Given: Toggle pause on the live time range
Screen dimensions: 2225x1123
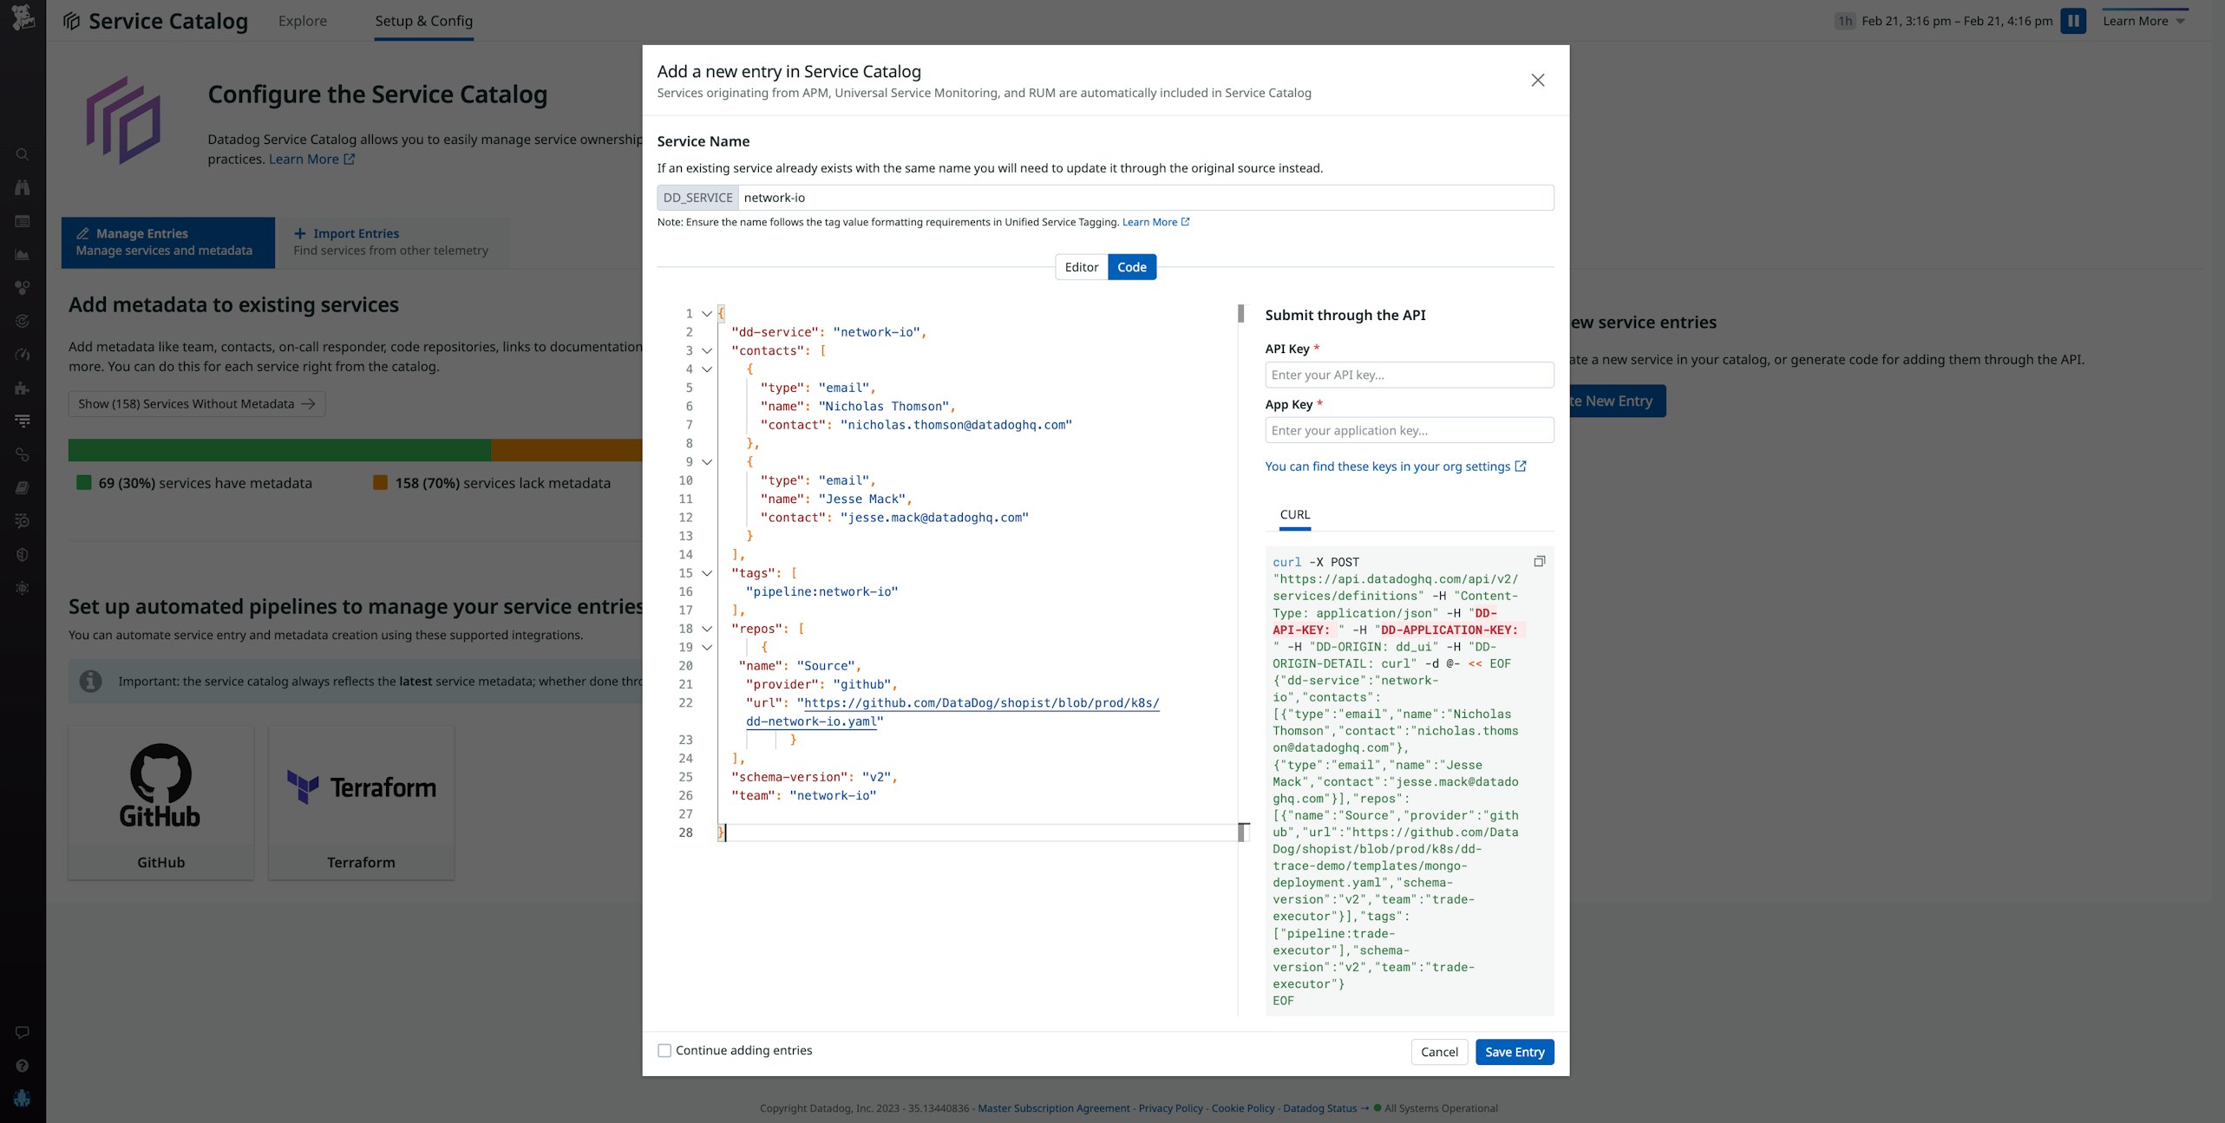Looking at the screenshot, I should pos(2073,21).
